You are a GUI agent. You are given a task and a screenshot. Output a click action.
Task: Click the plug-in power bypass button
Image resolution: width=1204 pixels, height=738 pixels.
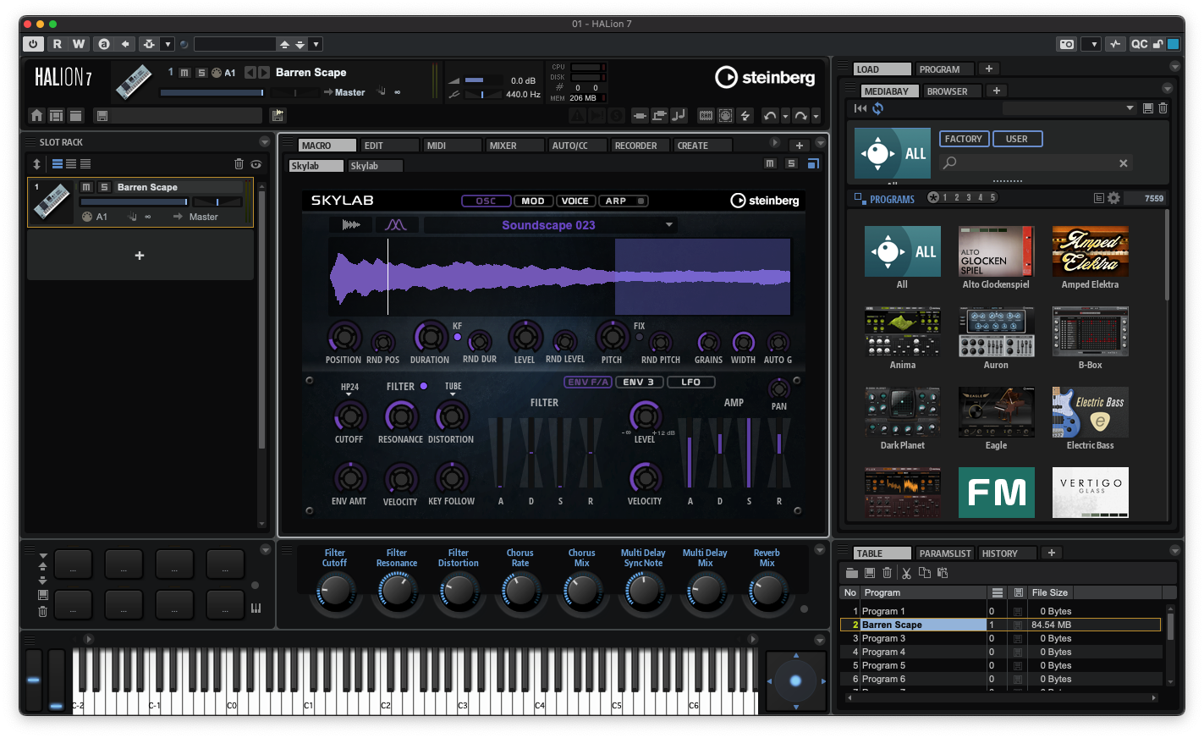coord(33,44)
